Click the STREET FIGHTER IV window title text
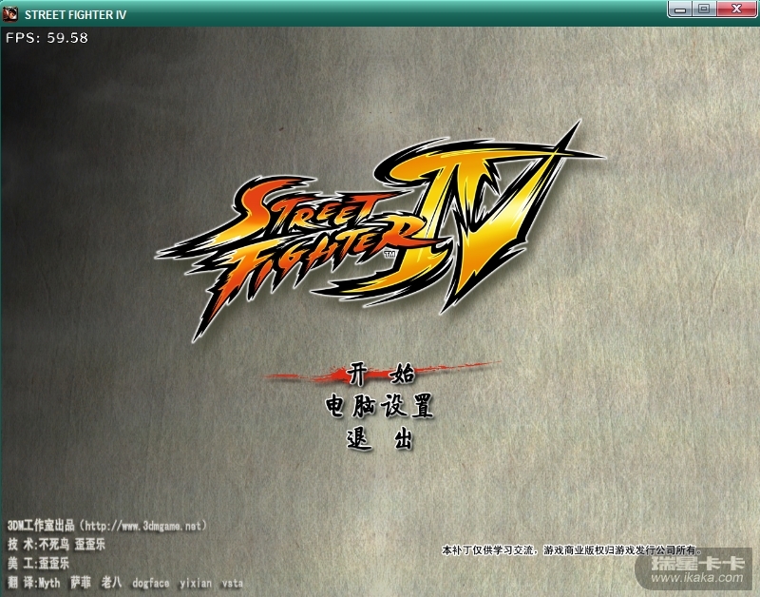This screenshot has height=597, width=760. click(x=76, y=14)
